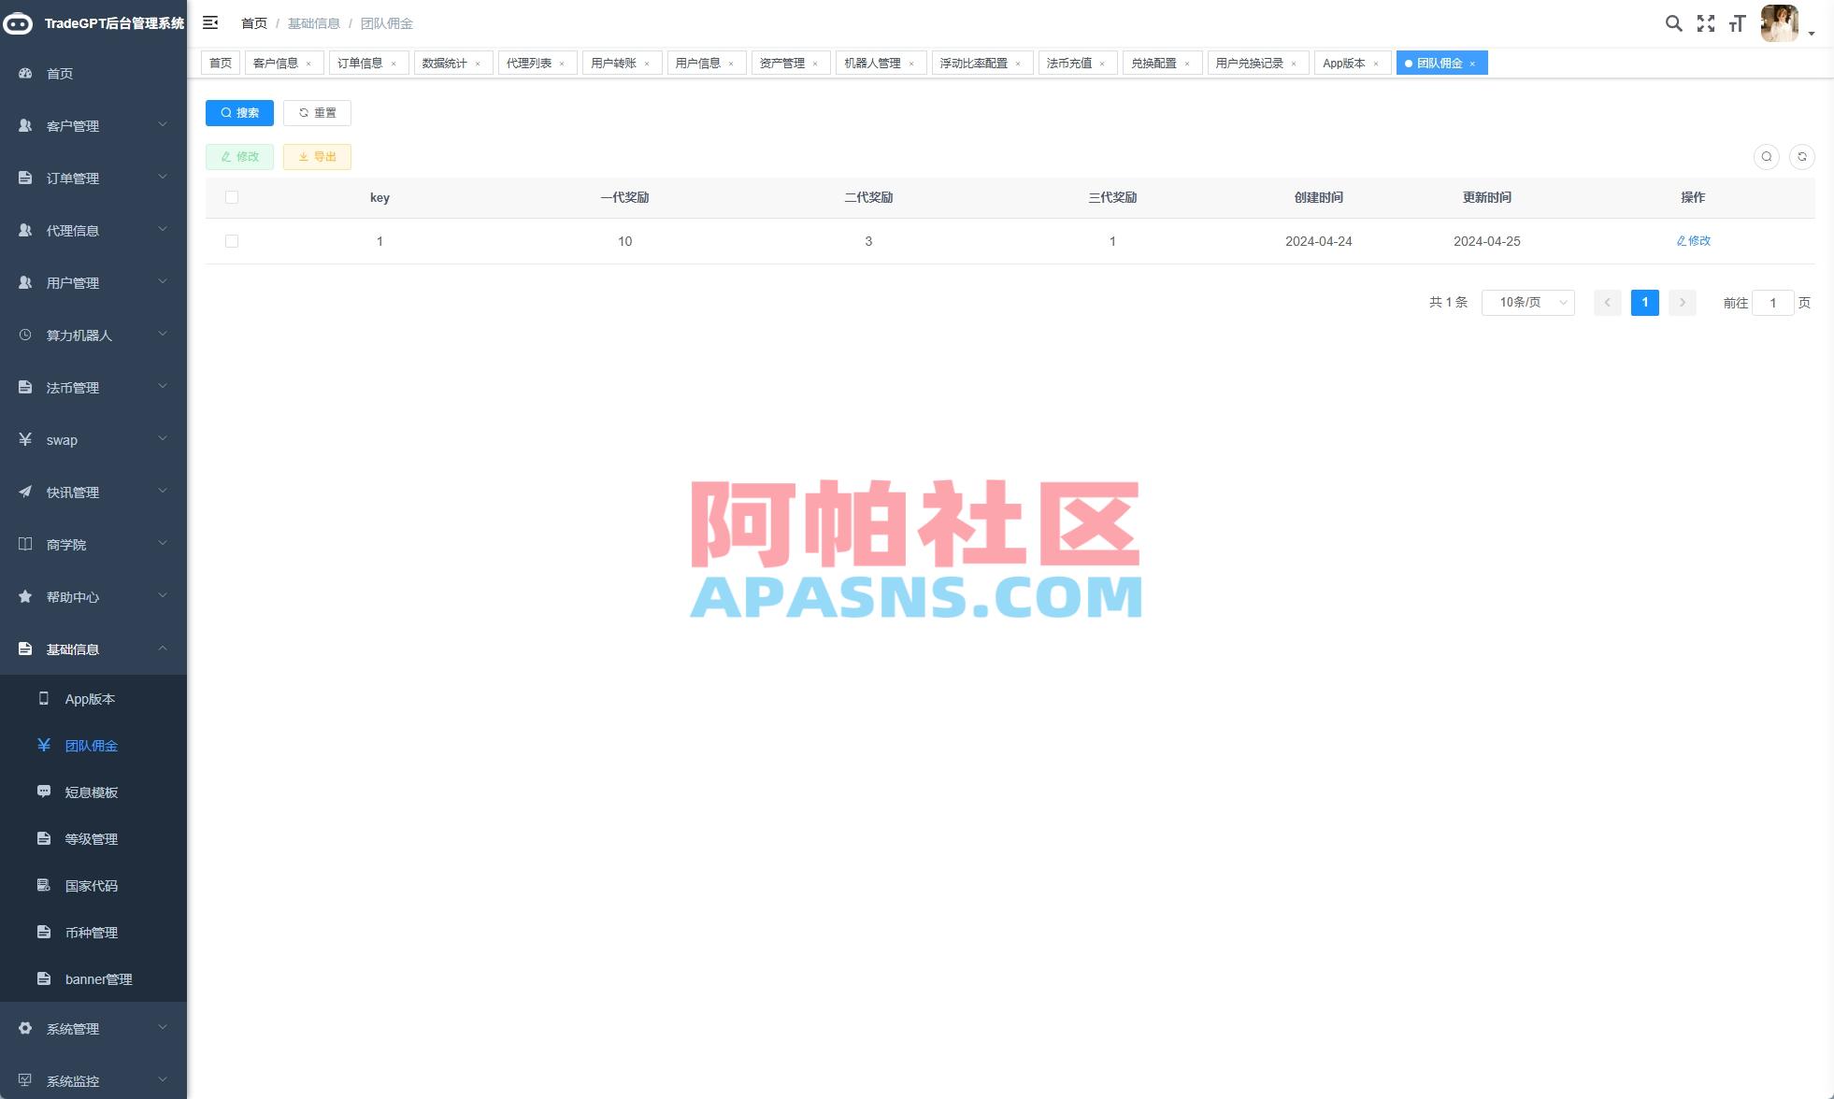Close the 团队佣金 tab
Viewport: 1834px width, 1099px height.
click(x=1473, y=63)
